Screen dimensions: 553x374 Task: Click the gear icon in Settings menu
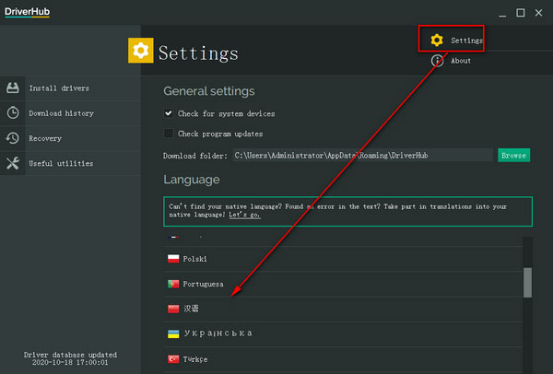(x=437, y=41)
